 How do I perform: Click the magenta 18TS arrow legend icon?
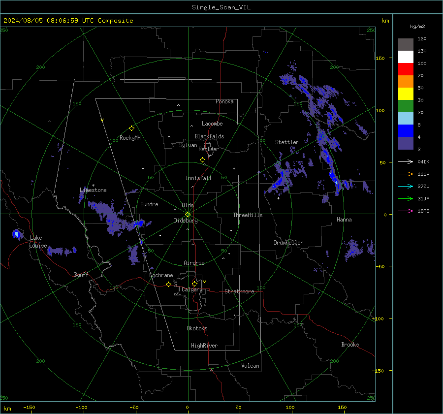tap(406, 211)
